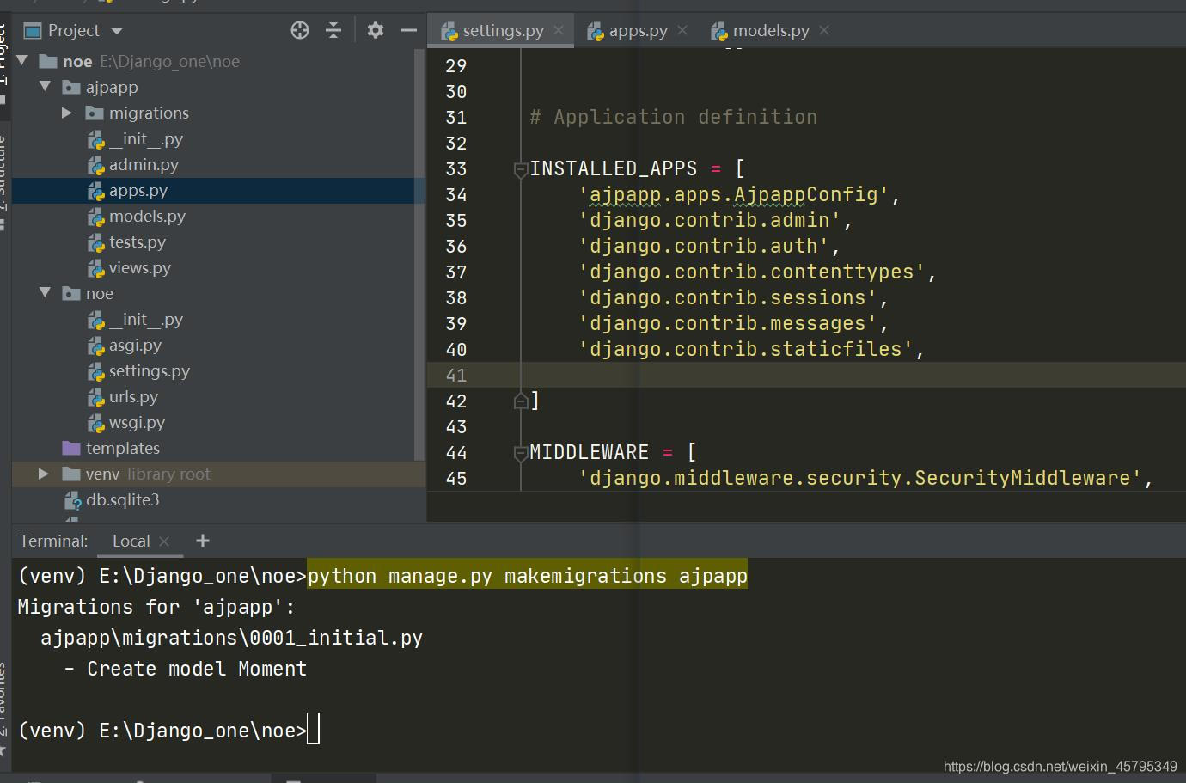This screenshot has height=783, width=1186.
Task: Collapse the noe root project folder
Action: tap(22, 61)
